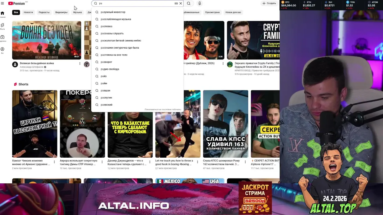
Task: Select the Просмотрено filter chip
Action: coord(212,12)
